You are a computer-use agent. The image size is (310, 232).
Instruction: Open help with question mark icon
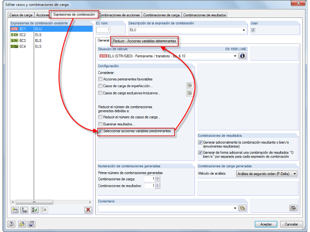pos(11,224)
